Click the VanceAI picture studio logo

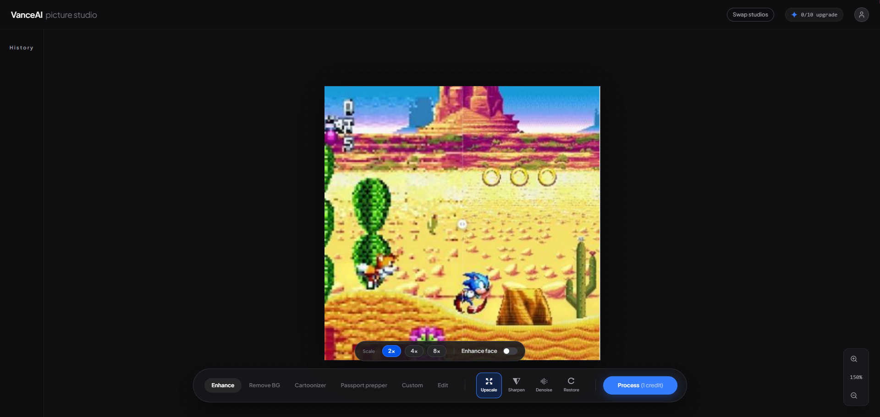(x=54, y=15)
